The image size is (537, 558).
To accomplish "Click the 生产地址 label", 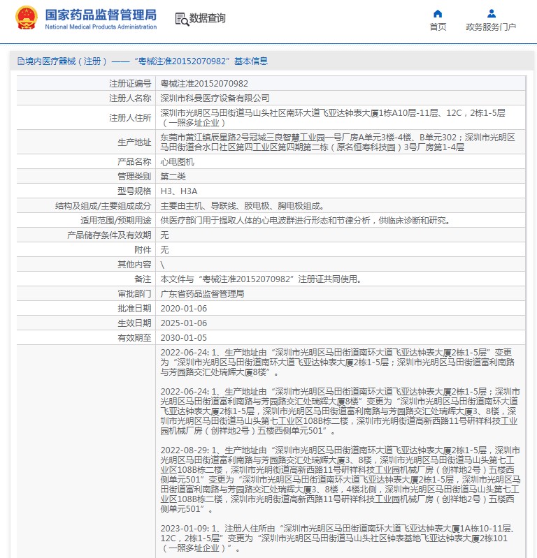I will click(x=134, y=142).
